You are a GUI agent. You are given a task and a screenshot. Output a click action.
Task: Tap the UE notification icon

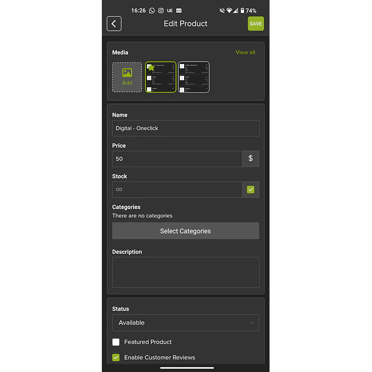170,11
